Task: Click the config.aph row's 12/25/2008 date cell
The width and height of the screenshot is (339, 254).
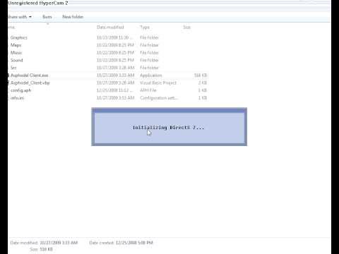Action: pyautogui.click(x=114, y=90)
